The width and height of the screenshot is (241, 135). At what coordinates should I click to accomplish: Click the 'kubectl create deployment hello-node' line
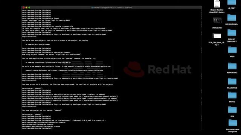pos(64,70)
